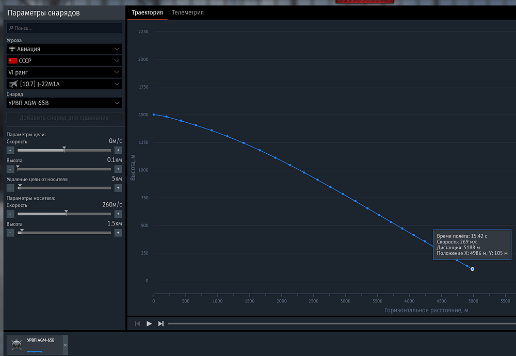The height and width of the screenshot is (356, 516).
Task: Focus the Поиск search field
Action: coord(64,28)
